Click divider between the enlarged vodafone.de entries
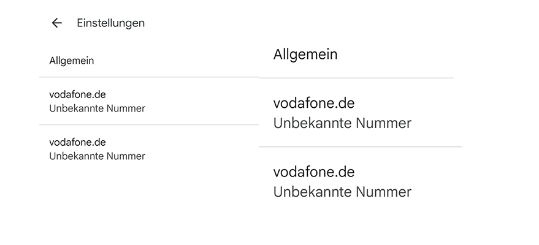The image size is (539, 245). tap(360, 147)
